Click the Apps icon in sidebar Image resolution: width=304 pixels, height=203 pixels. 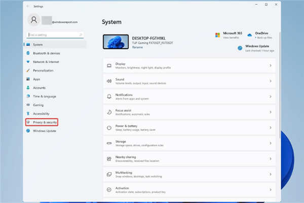click(x=28, y=79)
